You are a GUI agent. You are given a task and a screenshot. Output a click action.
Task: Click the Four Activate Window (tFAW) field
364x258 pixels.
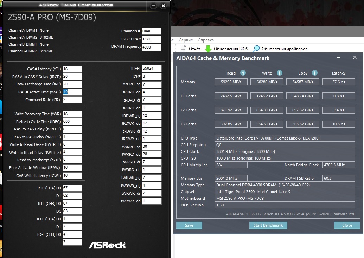click(72, 168)
